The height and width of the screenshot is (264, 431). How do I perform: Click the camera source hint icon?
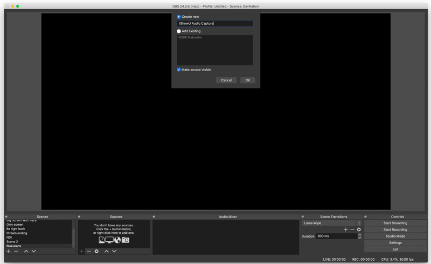[126, 240]
